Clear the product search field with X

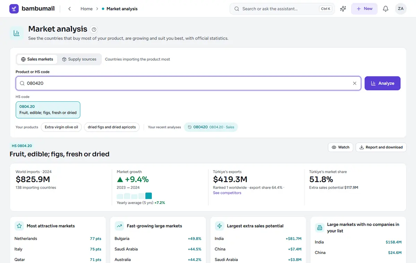click(x=355, y=83)
